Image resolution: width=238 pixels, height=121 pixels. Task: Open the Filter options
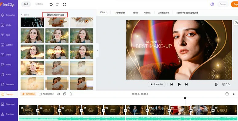click(136, 13)
